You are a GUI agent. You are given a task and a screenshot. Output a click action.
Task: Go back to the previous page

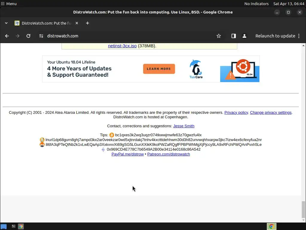(7, 36)
